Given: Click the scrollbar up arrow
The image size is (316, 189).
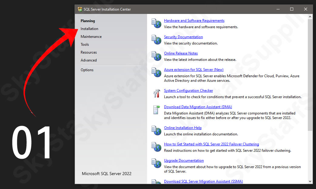Looking at the screenshot, I should point(310,17).
